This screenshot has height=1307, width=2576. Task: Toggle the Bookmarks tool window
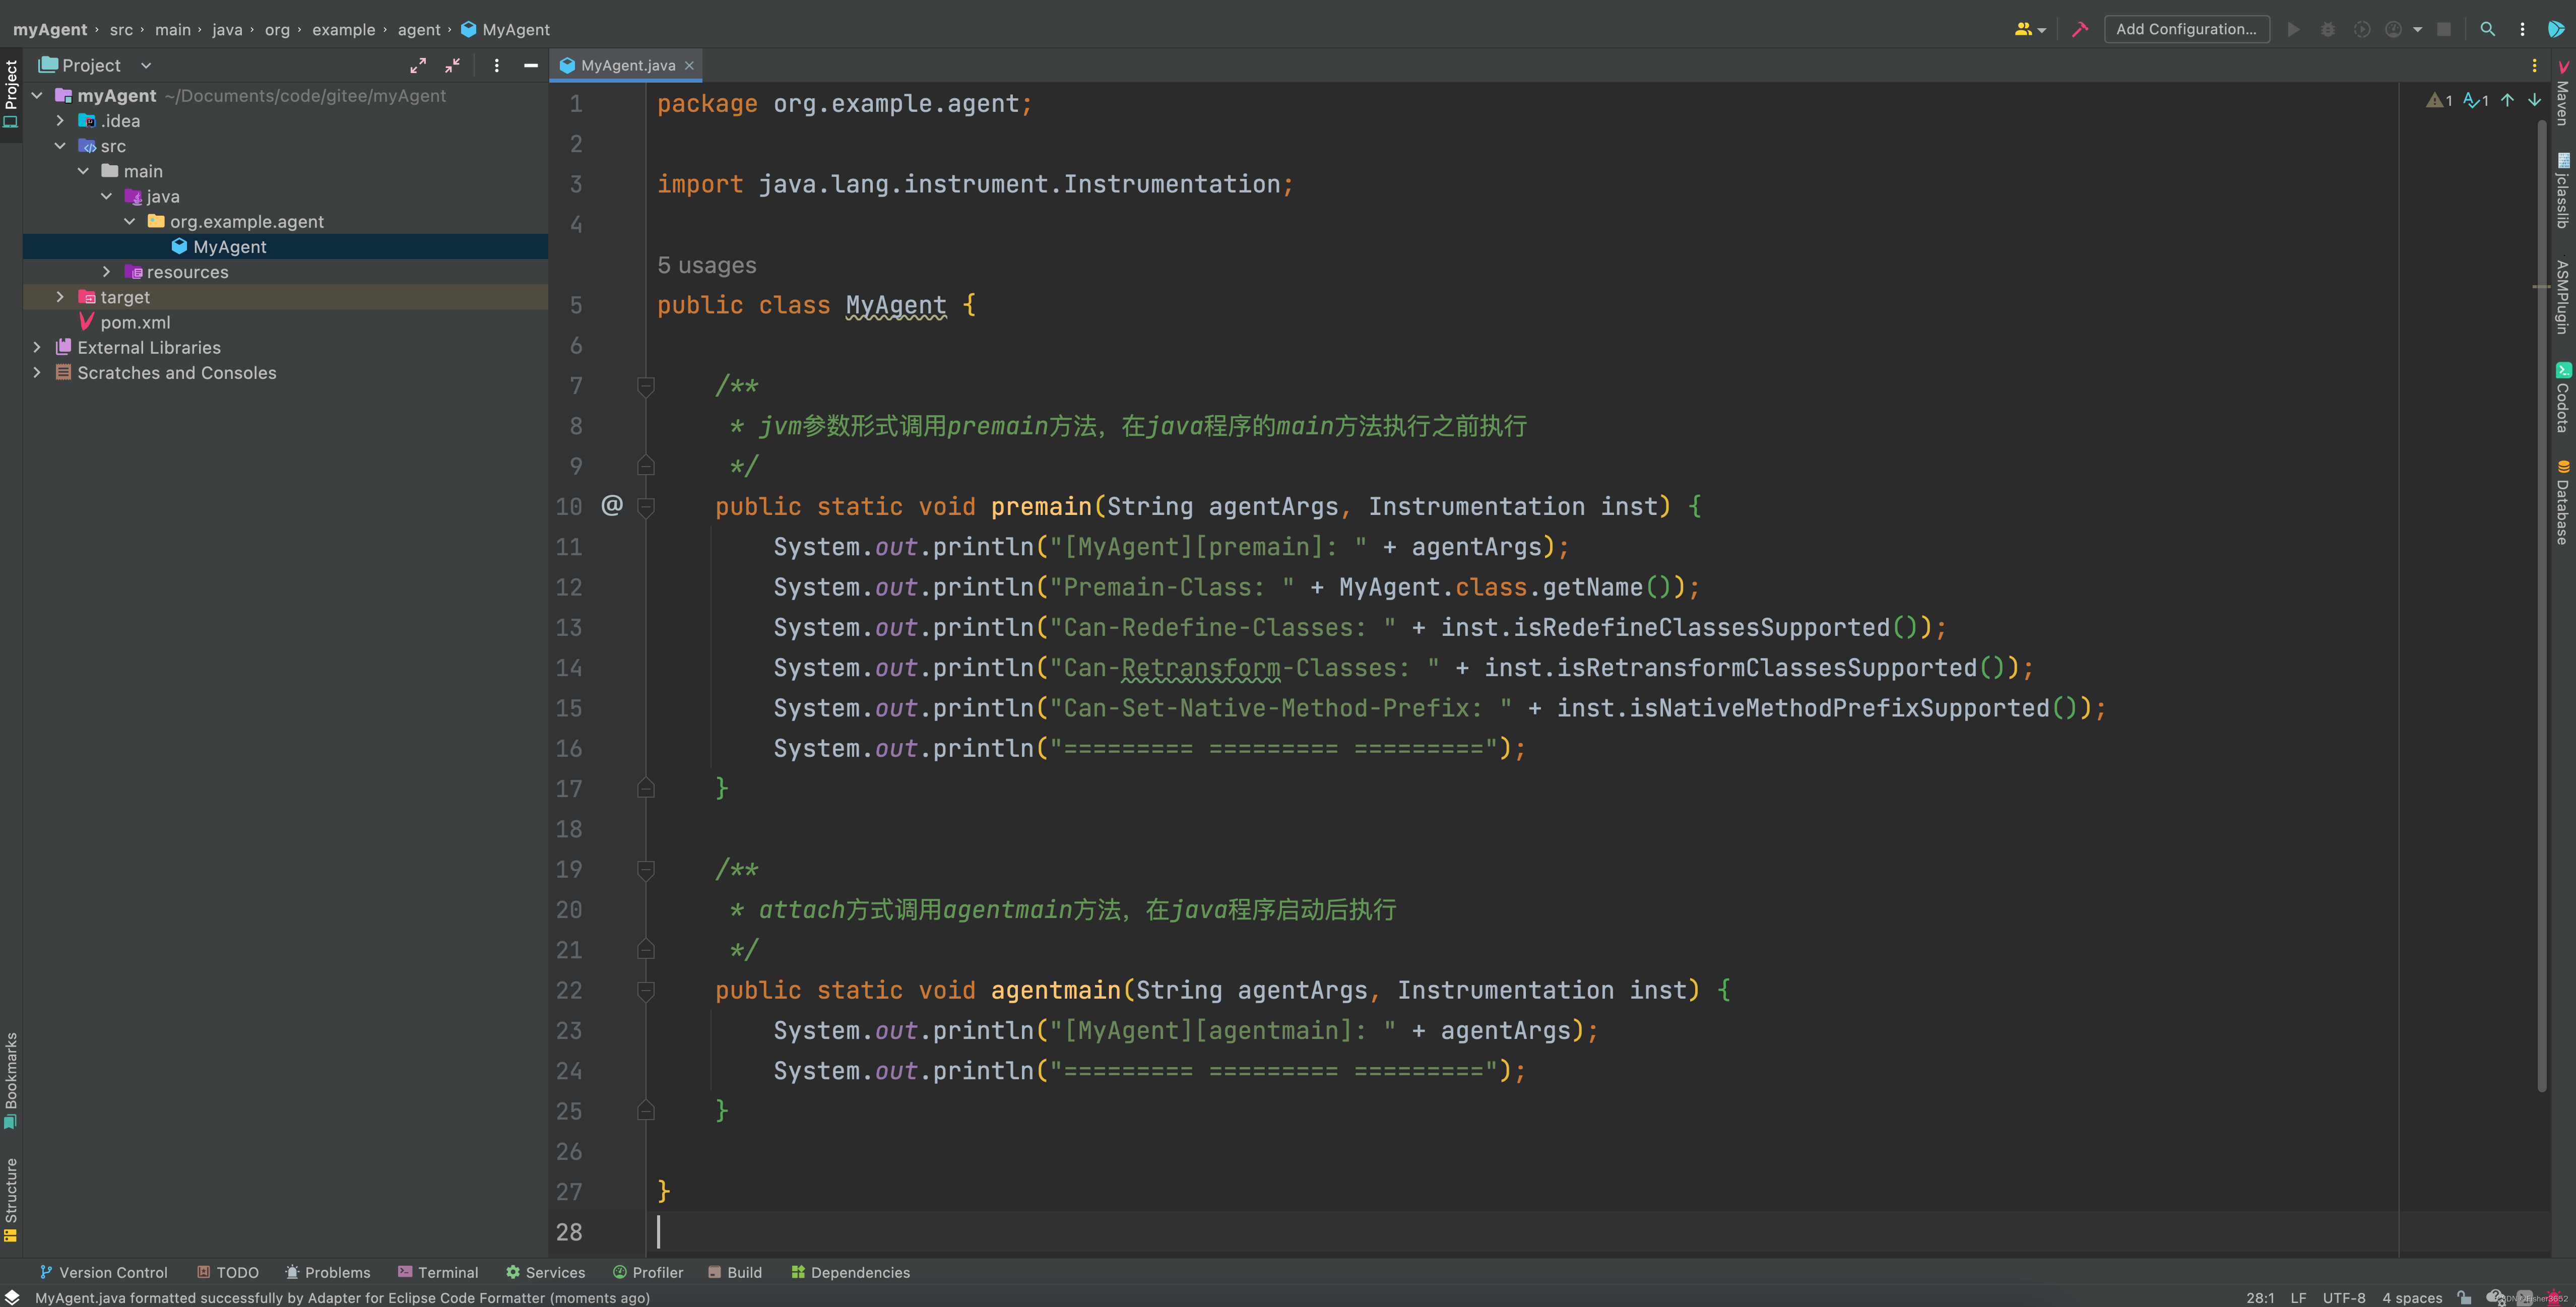pyautogui.click(x=11, y=1080)
